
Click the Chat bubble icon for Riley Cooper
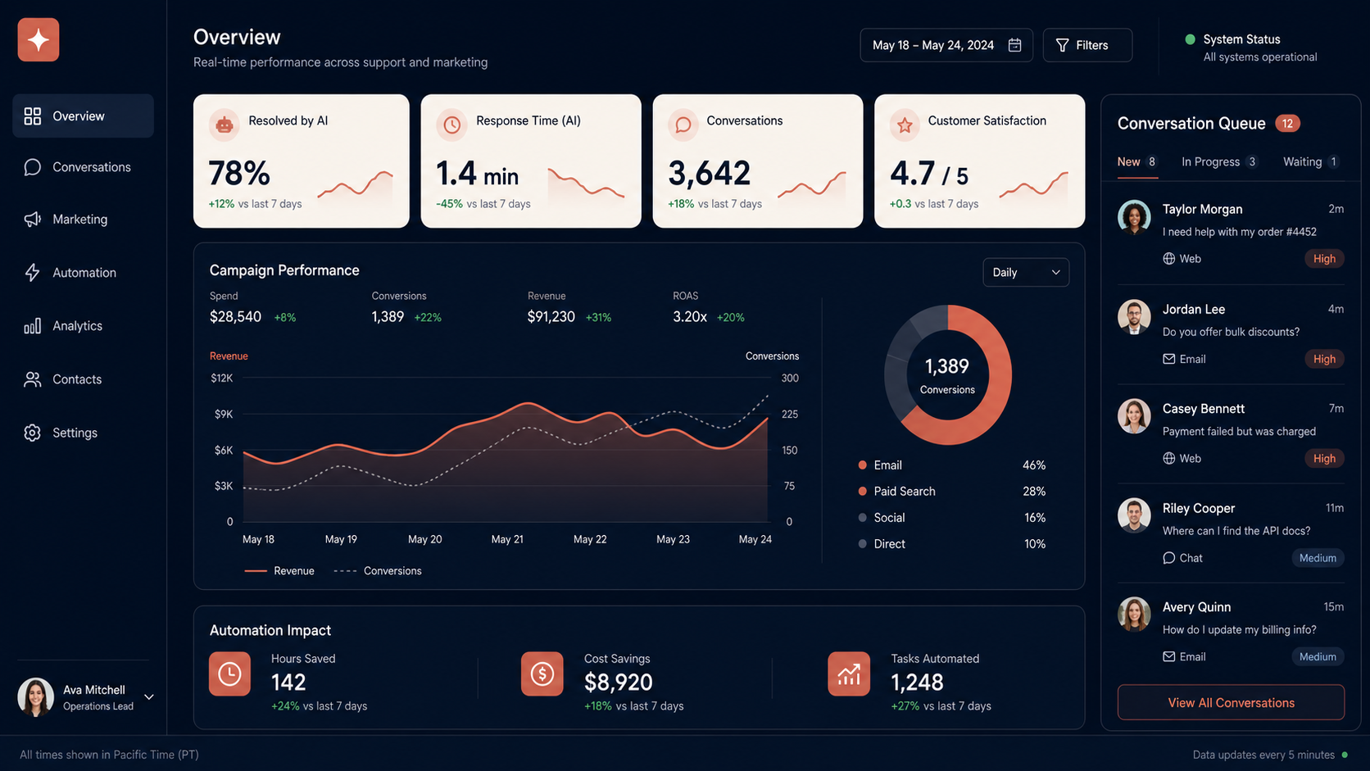click(x=1169, y=558)
